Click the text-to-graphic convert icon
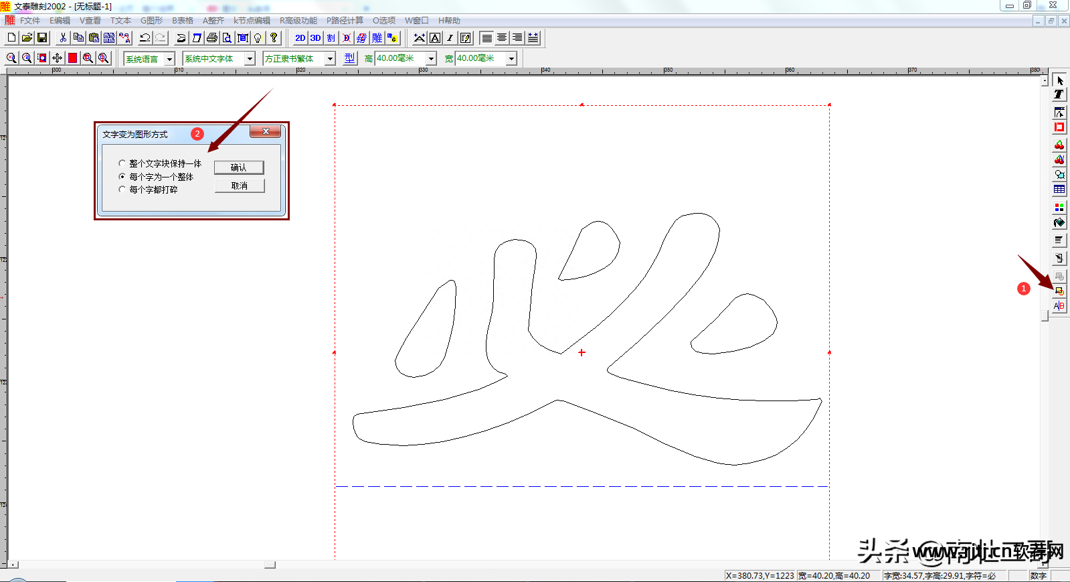 pyautogui.click(x=1059, y=291)
